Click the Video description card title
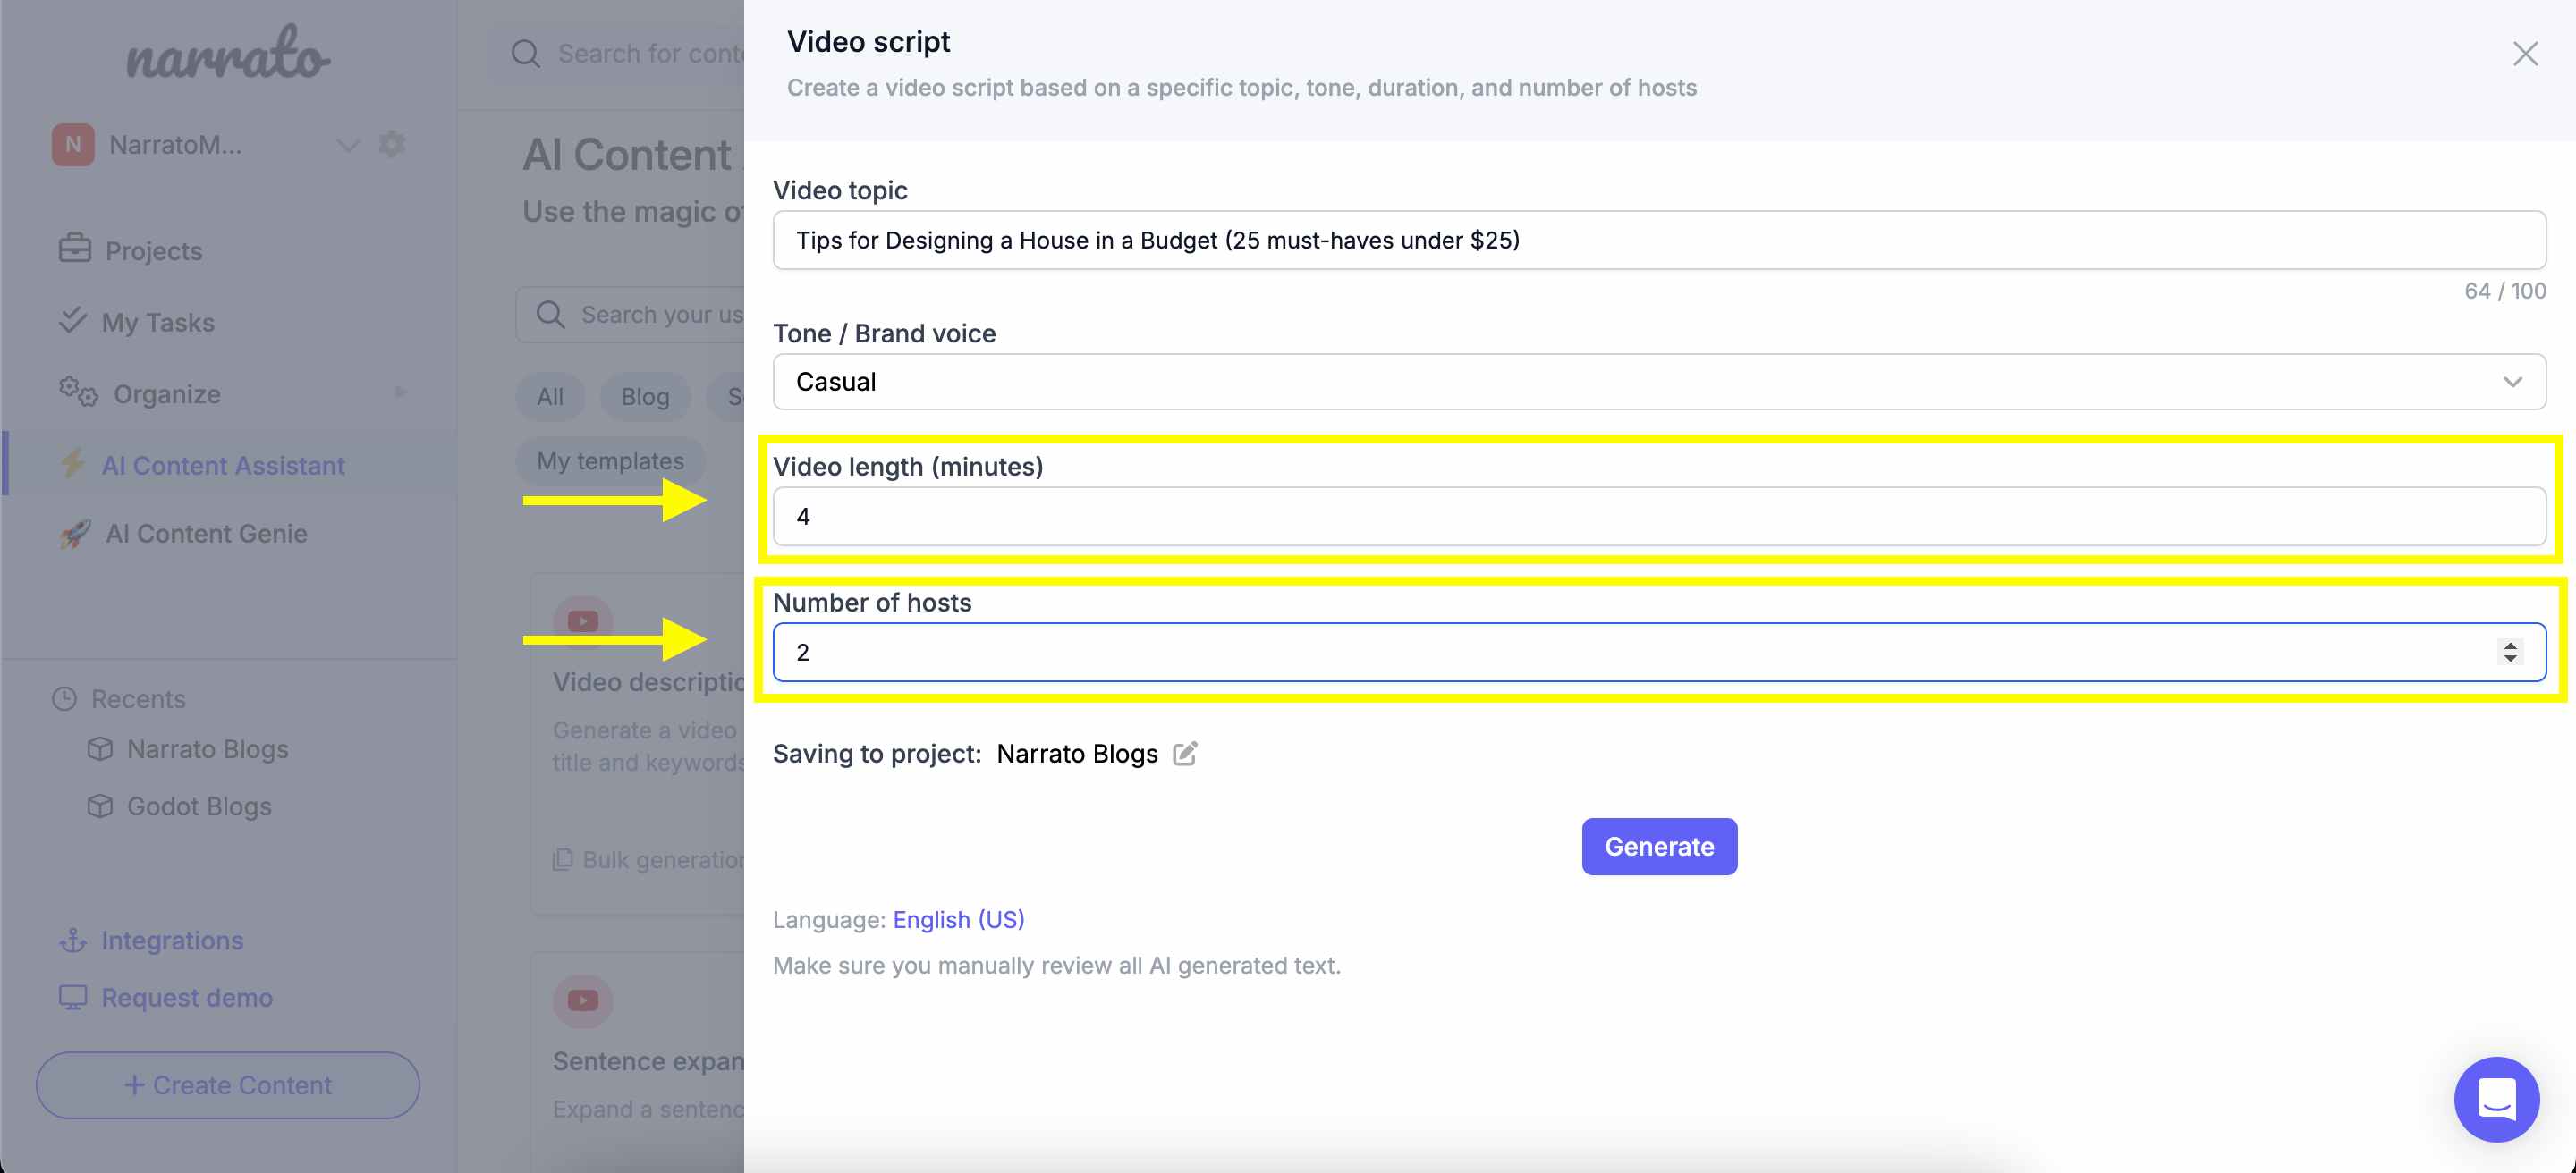The image size is (2576, 1173). [649, 682]
